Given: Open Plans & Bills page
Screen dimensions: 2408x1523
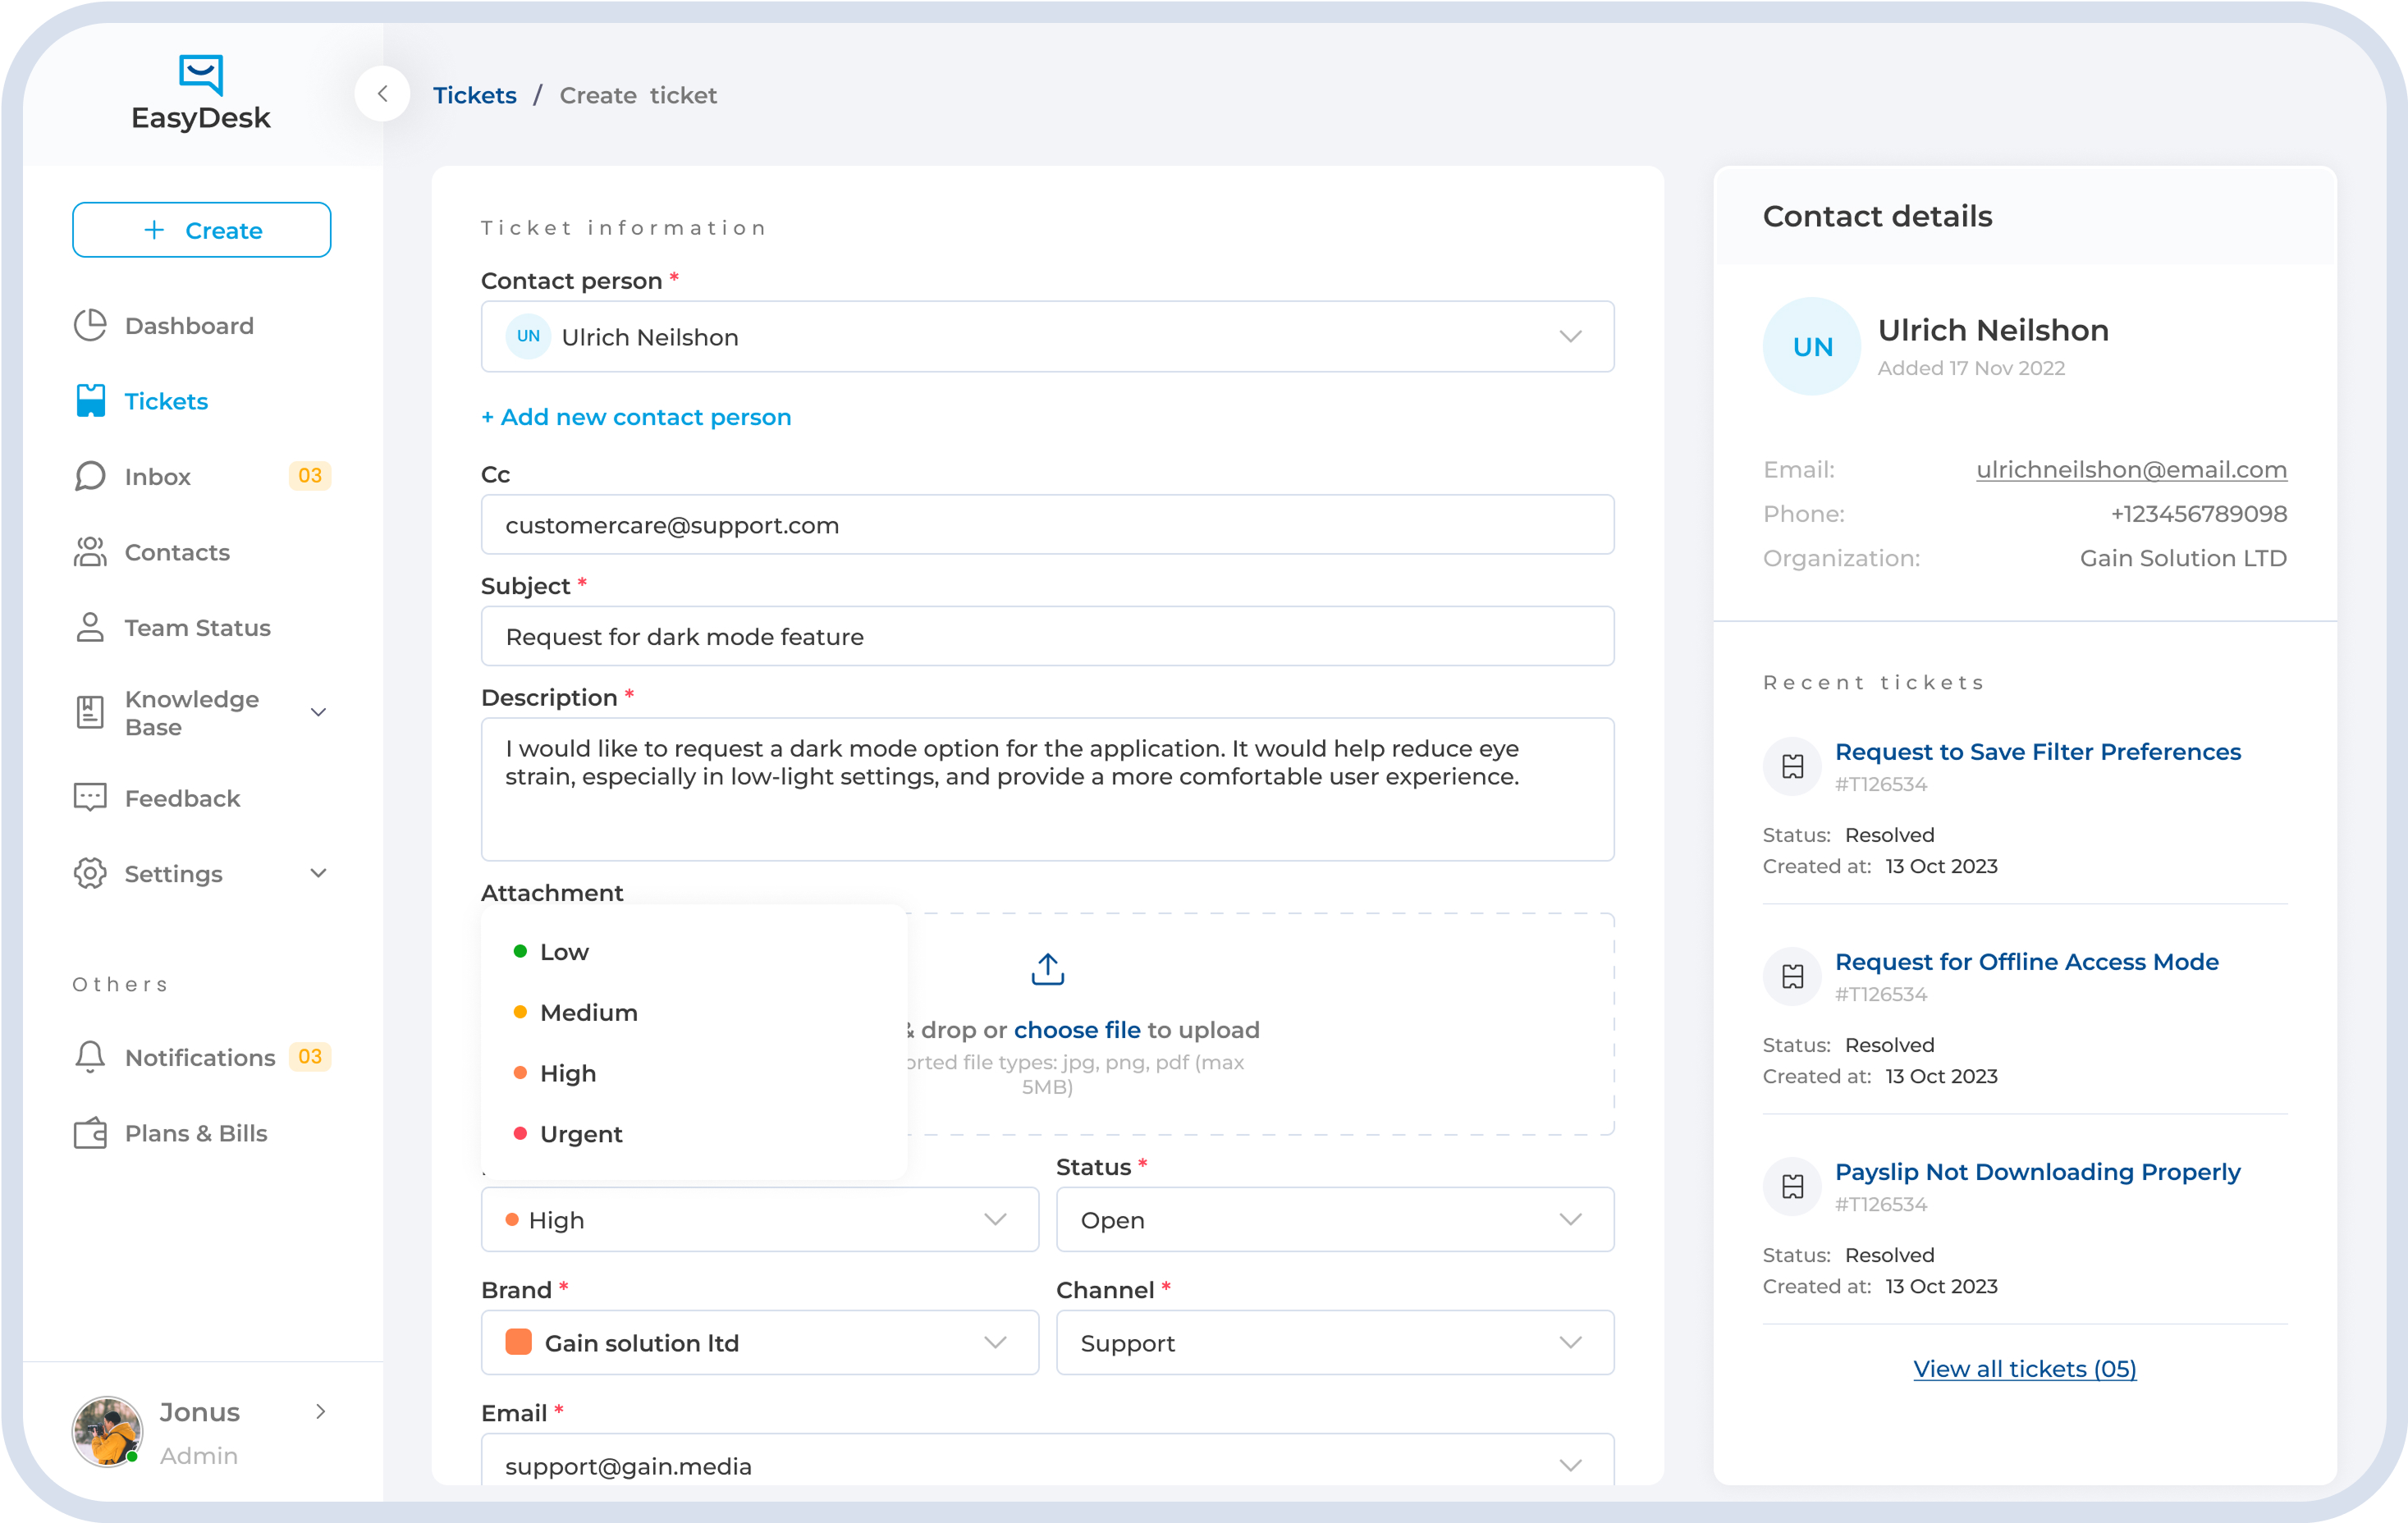Looking at the screenshot, I should point(195,1133).
